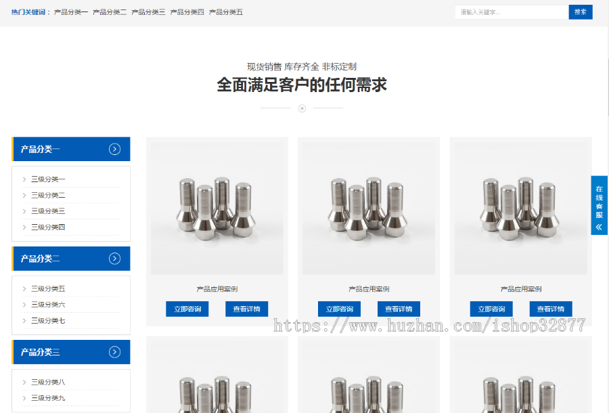The image size is (609, 413).
Task: Click the circle arrow icon on 产品分类三
Action: [114, 352]
